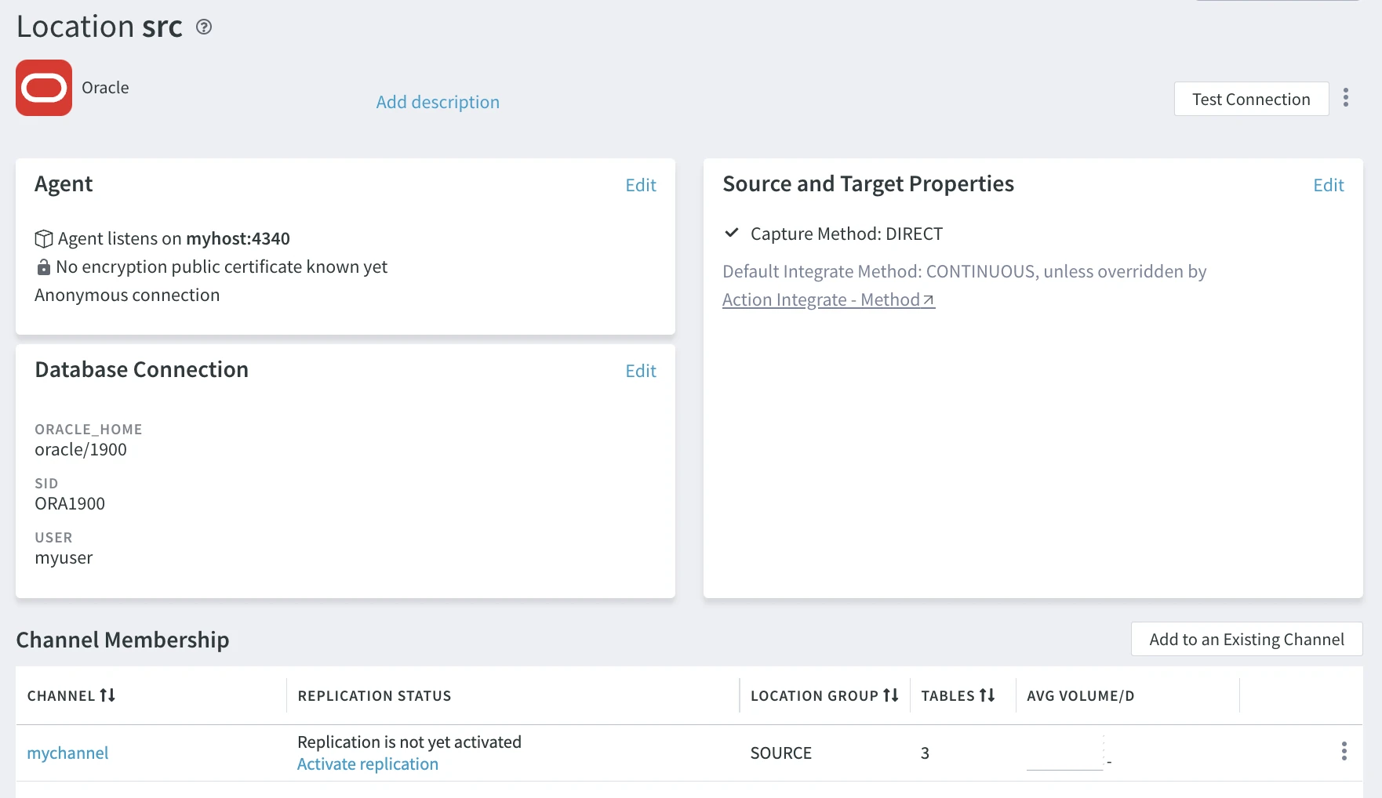Sort by Tables column
The height and width of the screenshot is (798, 1382).
987,695
